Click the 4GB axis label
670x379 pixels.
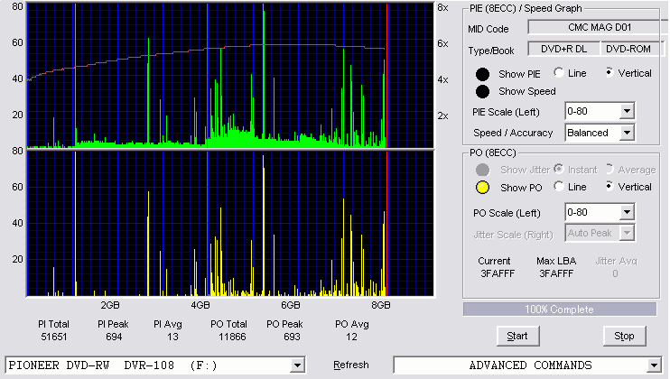(x=200, y=305)
